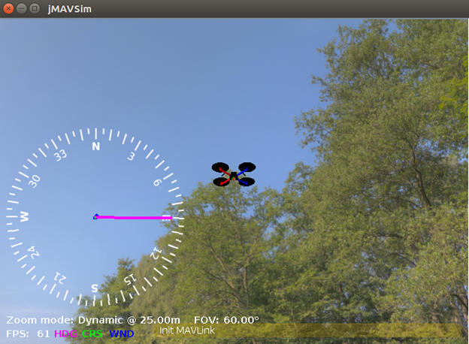Click the quadcopter drone model
Image resolution: width=469 pixels, height=344 pixels.
[x=234, y=174]
